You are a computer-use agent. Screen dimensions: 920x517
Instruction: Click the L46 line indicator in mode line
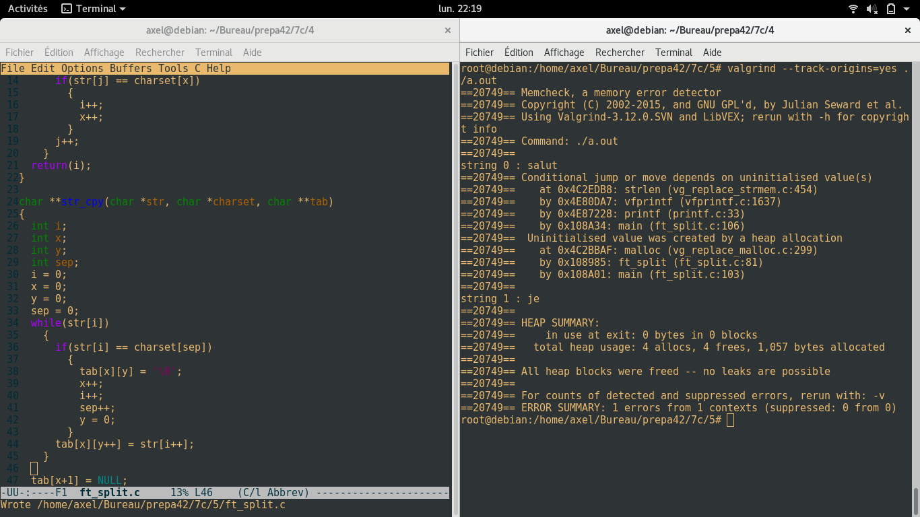pyautogui.click(x=203, y=493)
